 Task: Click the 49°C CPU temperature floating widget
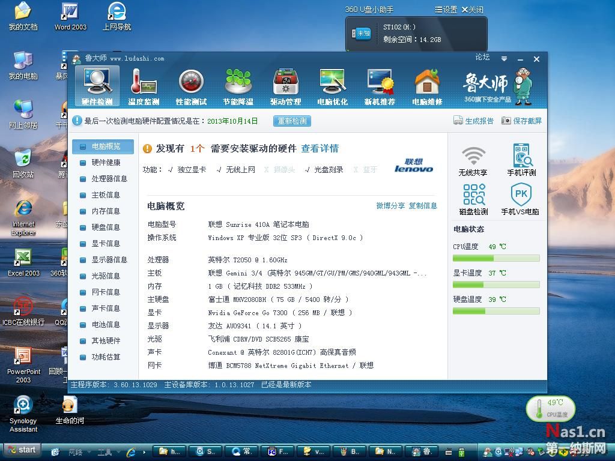pyautogui.click(x=551, y=408)
